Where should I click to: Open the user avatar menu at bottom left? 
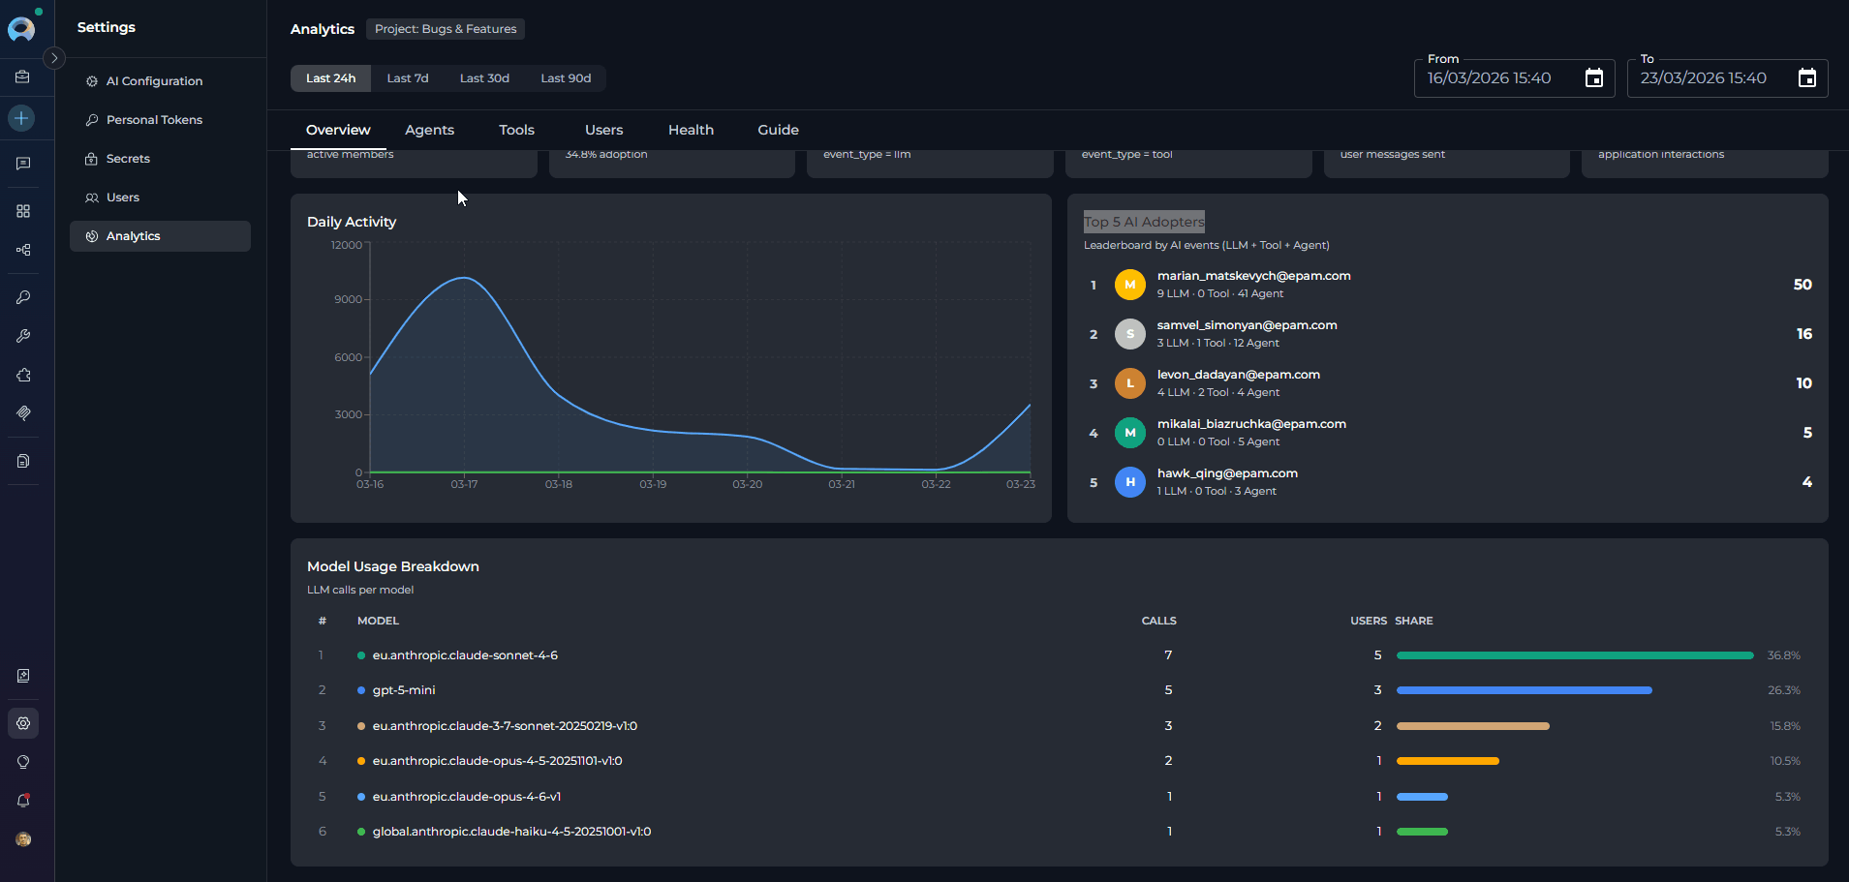pyautogui.click(x=22, y=839)
